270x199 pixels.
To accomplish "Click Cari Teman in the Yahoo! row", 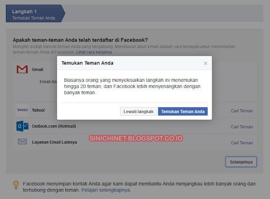I will click(x=242, y=111).
